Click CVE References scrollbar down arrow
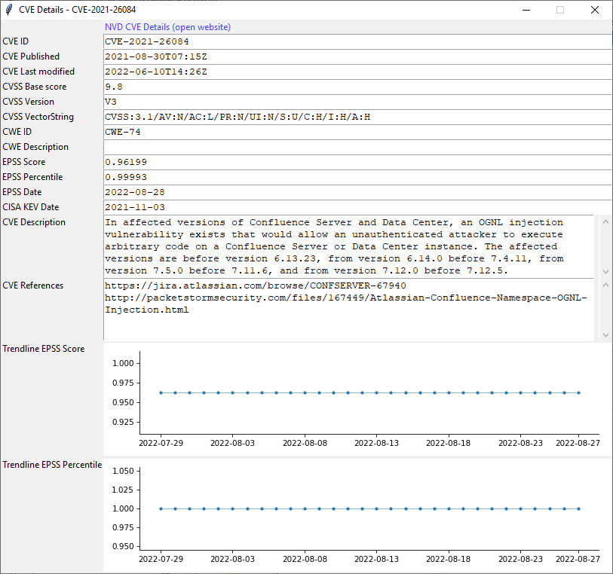Image resolution: width=613 pixels, height=574 pixels. [x=605, y=334]
